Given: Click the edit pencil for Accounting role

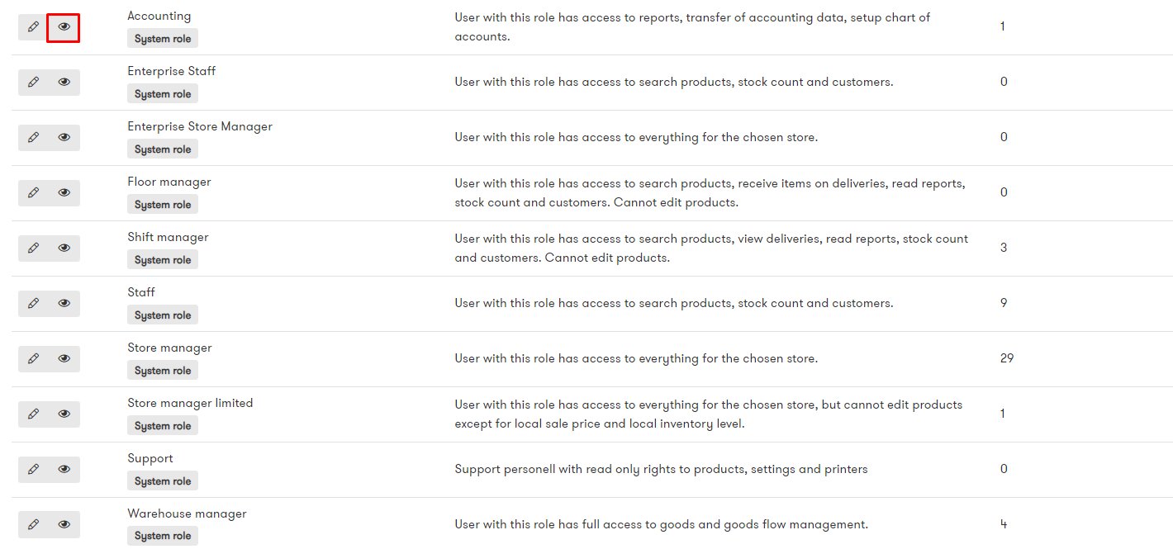Looking at the screenshot, I should click(x=33, y=27).
